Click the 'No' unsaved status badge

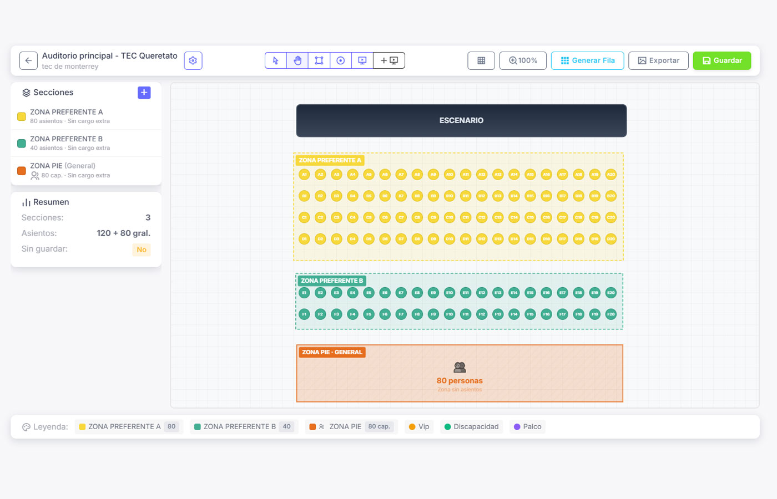click(142, 249)
